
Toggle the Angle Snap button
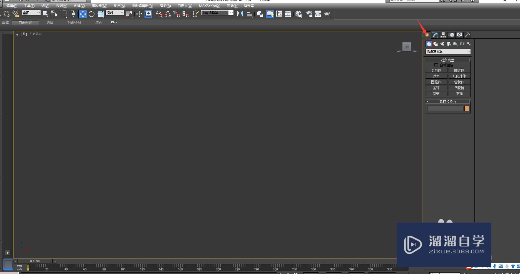tap(168, 14)
